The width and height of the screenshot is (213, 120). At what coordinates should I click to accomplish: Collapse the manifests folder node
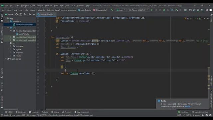8,21
